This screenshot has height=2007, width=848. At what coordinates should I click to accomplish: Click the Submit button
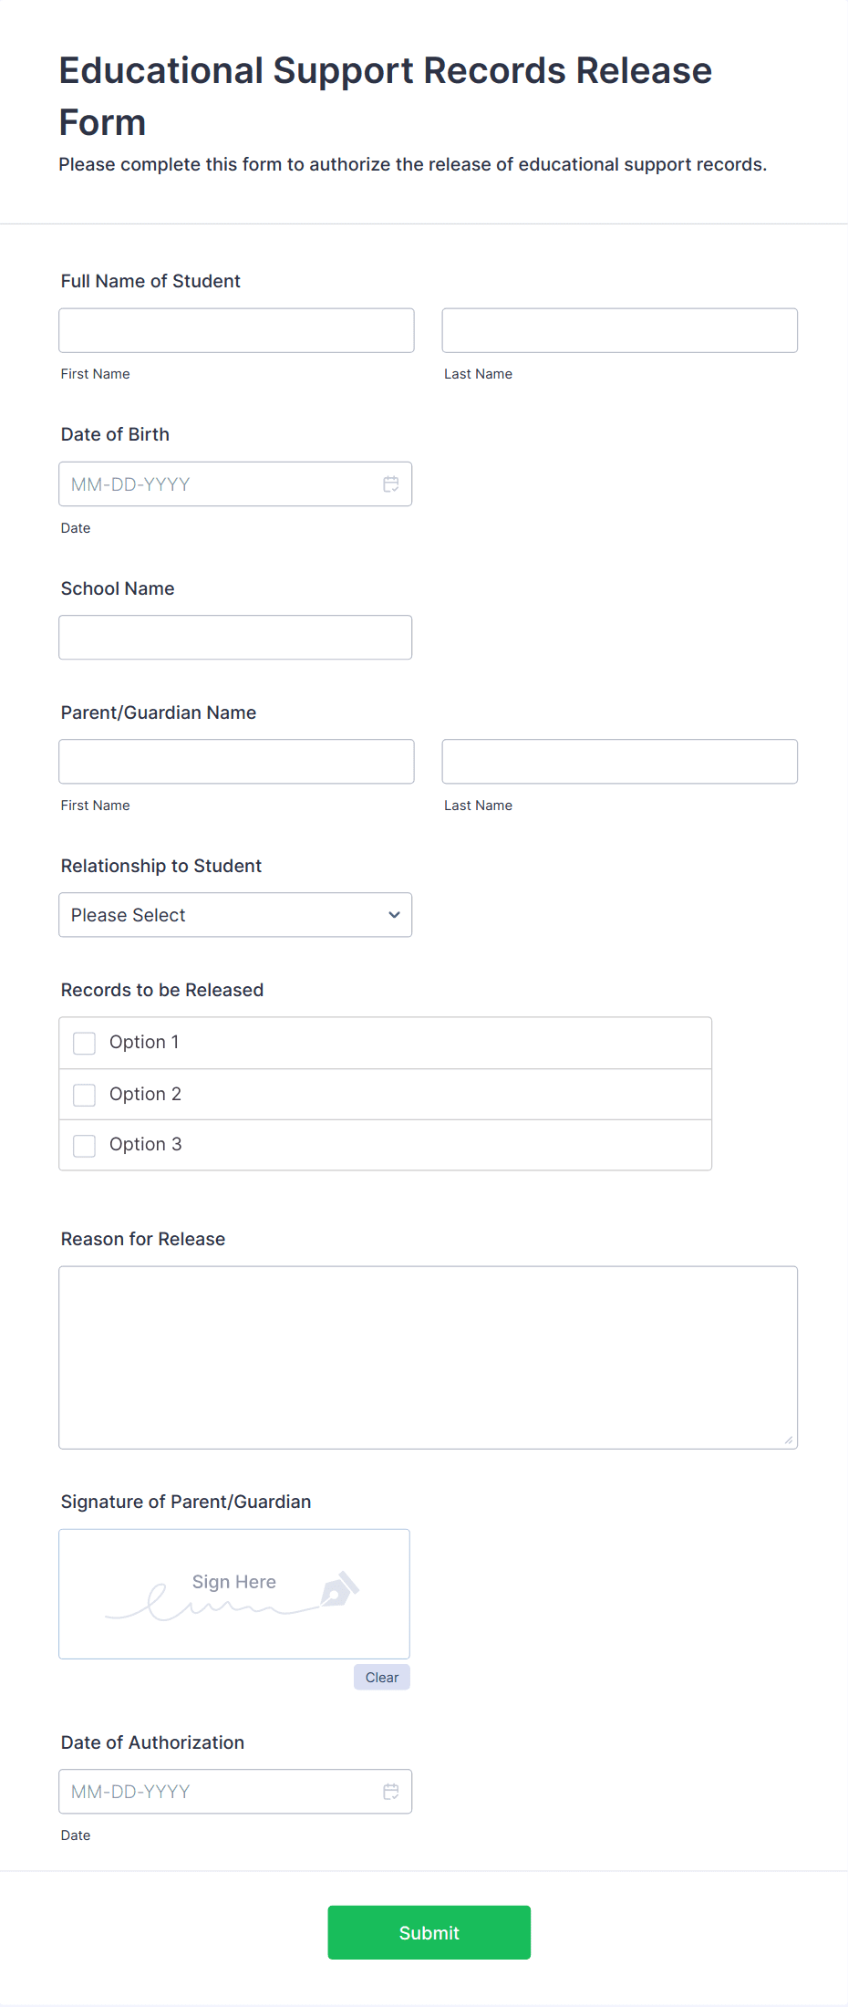click(429, 1931)
